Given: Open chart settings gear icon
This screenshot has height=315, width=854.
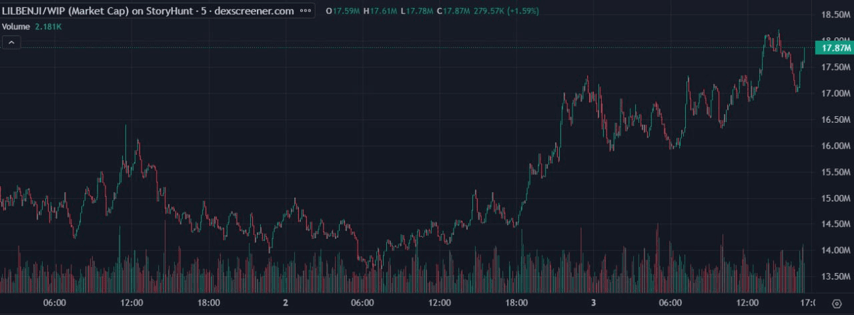Looking at the screenshot, I should (837, 303).
